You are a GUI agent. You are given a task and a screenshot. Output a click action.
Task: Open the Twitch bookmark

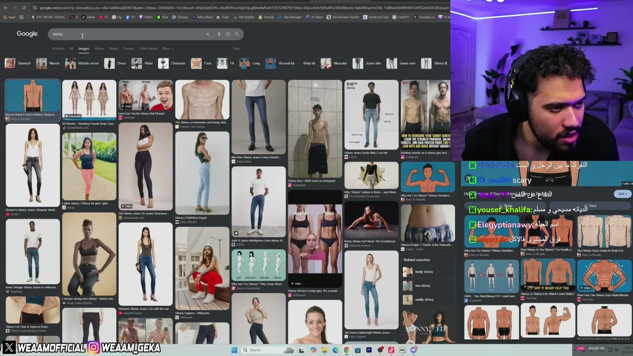(146, 17)
